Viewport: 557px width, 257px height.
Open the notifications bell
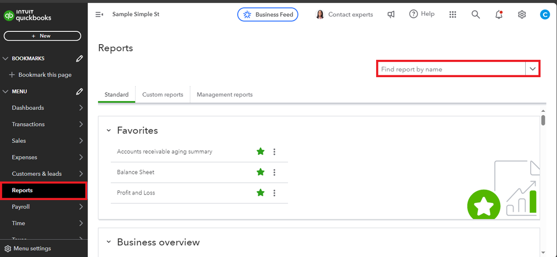498,15
